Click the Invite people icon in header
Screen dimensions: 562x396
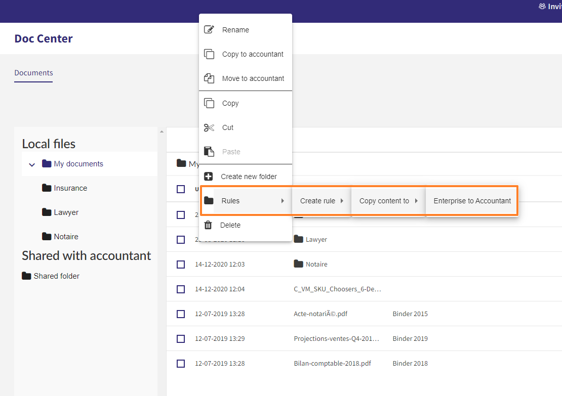(x=542, y=7)
